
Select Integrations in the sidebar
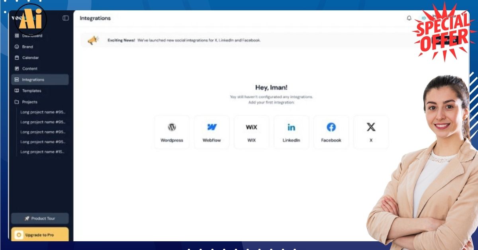click(x=40, y=80)
